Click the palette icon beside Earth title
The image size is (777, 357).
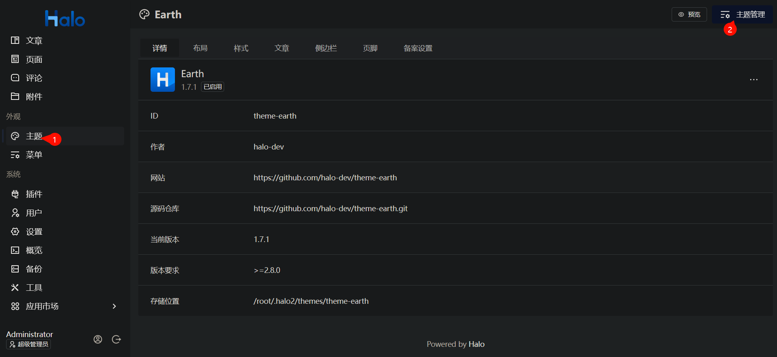coord(144,15)
